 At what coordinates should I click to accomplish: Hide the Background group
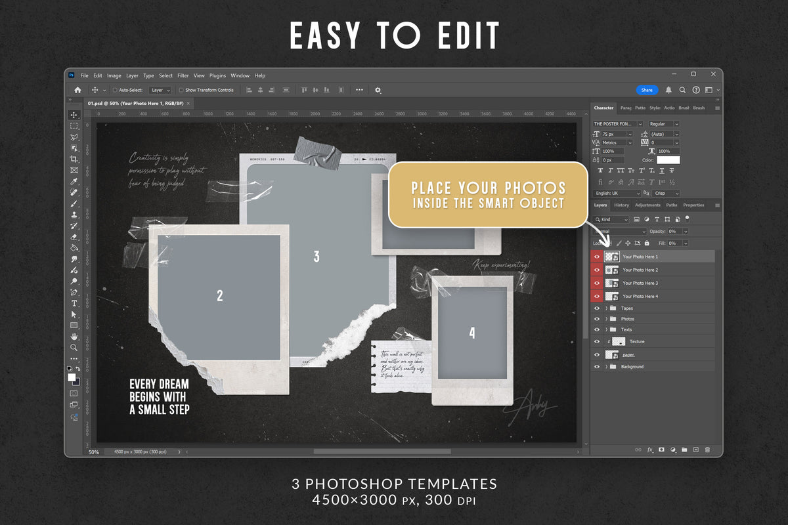pos(597,366)
